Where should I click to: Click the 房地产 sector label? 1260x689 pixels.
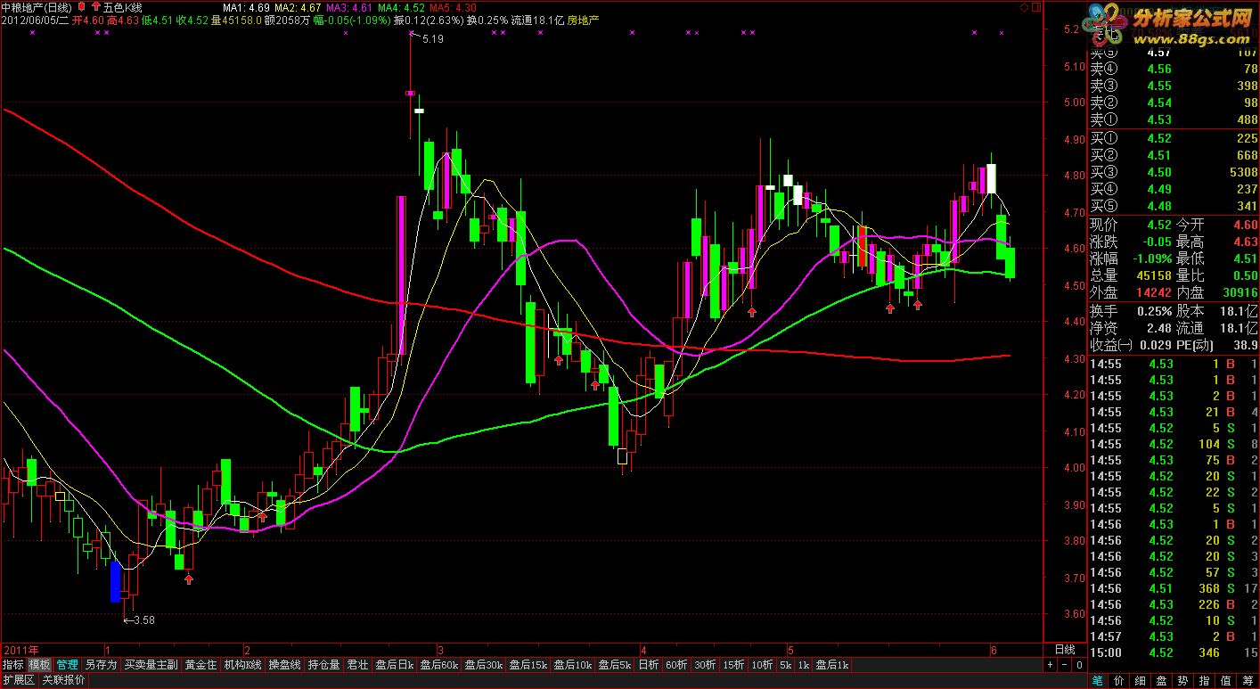[583, 20]
